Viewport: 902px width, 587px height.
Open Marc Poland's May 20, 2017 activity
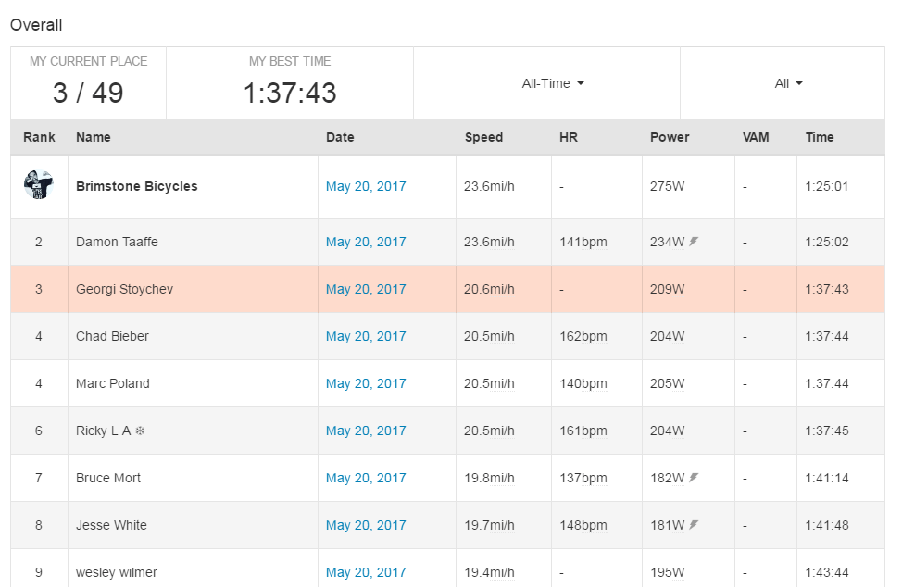click(366, 383)
